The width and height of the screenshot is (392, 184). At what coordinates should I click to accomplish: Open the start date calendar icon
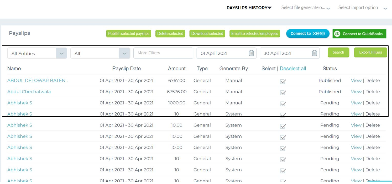(251, 53)
